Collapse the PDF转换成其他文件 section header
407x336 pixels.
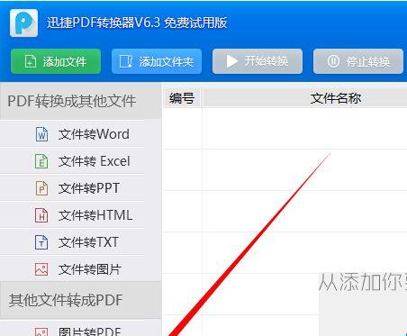[x=81, y=101]
